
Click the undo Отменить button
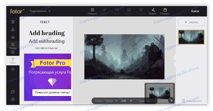click(x=104, y=11)
